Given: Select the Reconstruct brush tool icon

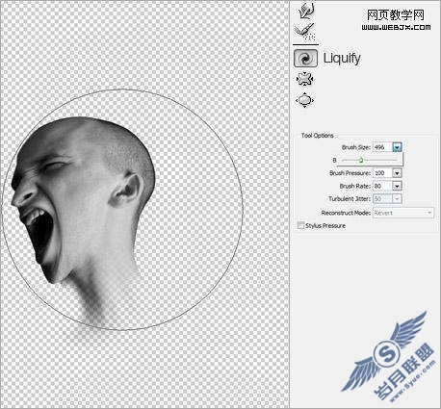Looking at the screenshot, I should (304, 31).
